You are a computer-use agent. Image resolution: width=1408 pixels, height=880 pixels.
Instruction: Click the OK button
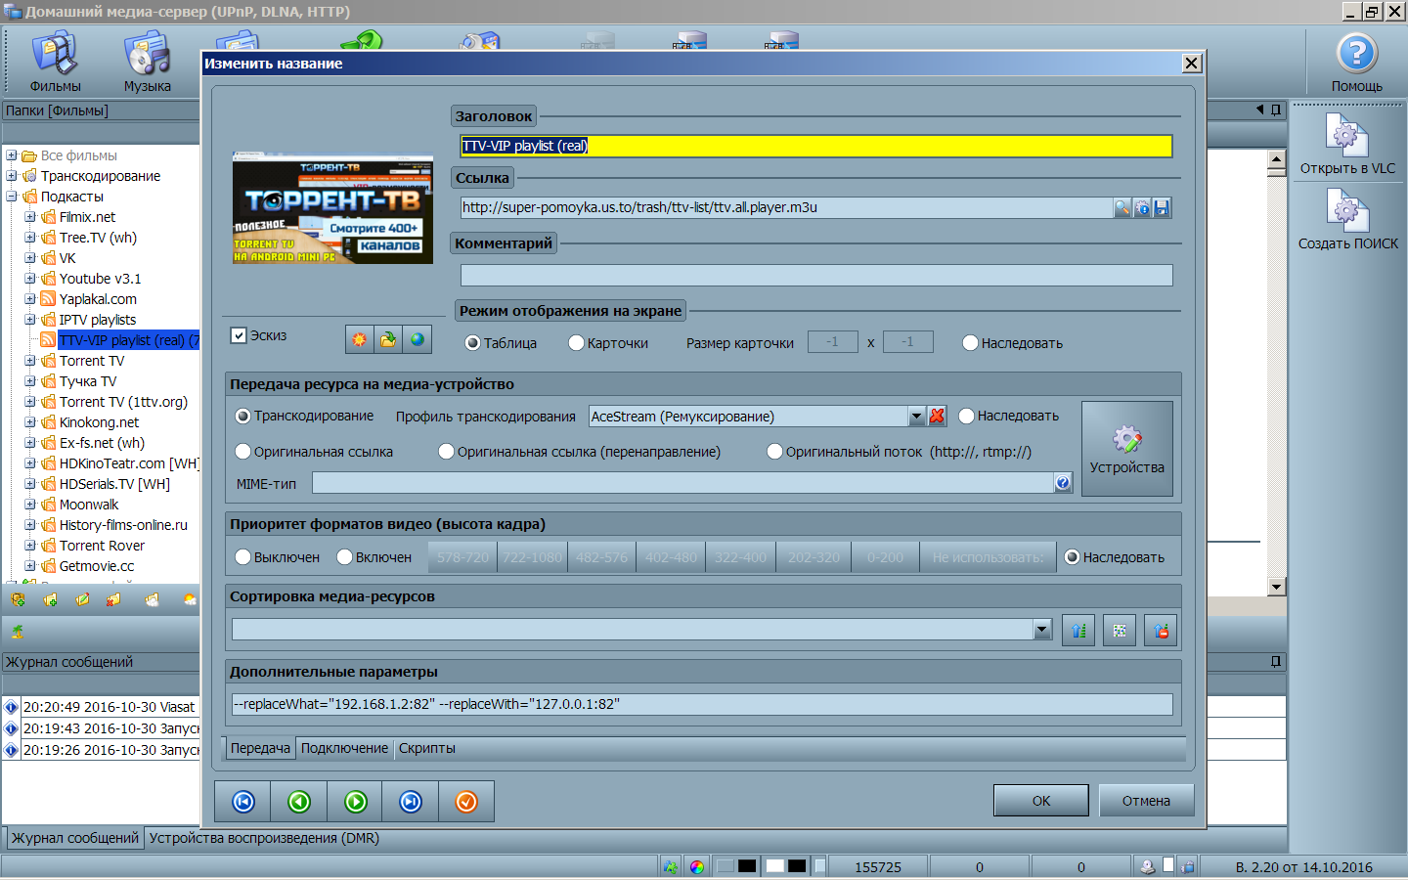pos(1040,801)
